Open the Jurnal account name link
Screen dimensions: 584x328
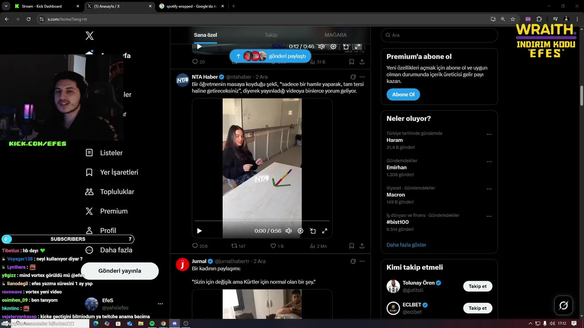pos(199,261)
